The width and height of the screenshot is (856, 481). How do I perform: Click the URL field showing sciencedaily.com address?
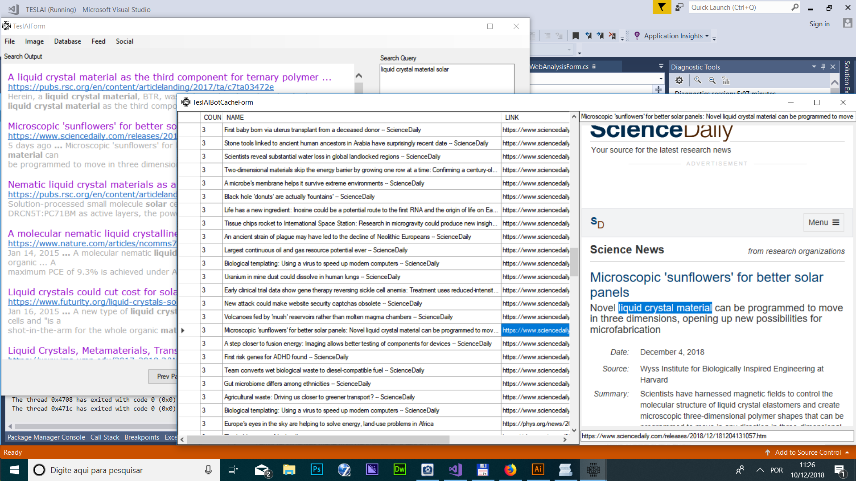pos(717,436)
